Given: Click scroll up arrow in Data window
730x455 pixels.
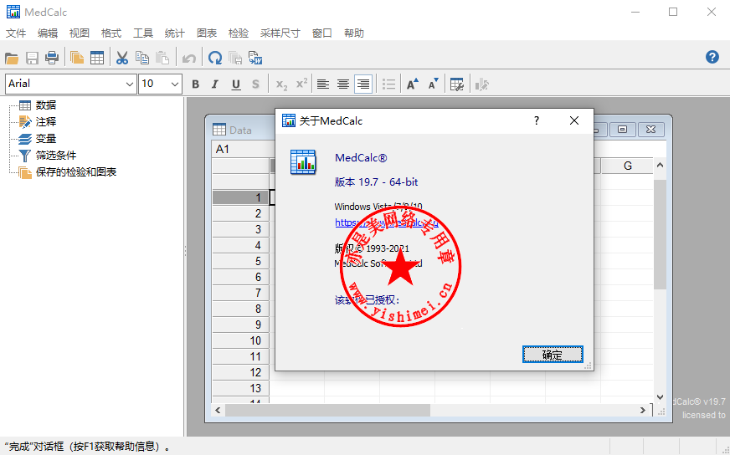Looking at the screenshot, I should pyautogui.click(x=660, y=165).
